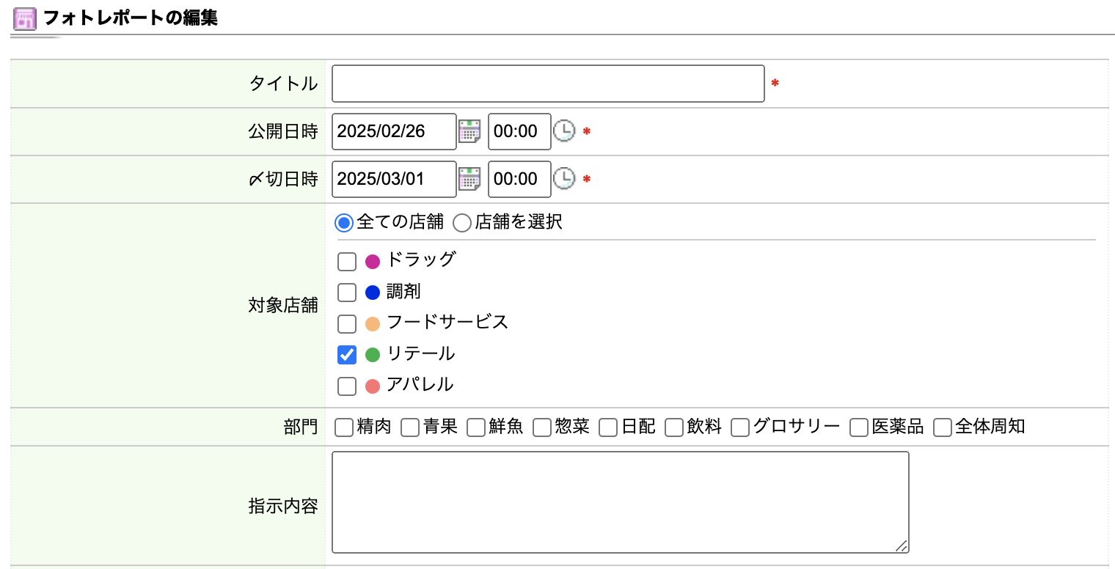Click the 公開日時 date field 2025/02/26
This screenshot has width=1115, height=569.
coord(394,131)
